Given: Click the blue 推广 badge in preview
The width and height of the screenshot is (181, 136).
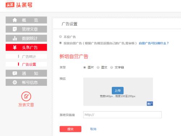Looking at the screenshot, I should pos(150,103).
